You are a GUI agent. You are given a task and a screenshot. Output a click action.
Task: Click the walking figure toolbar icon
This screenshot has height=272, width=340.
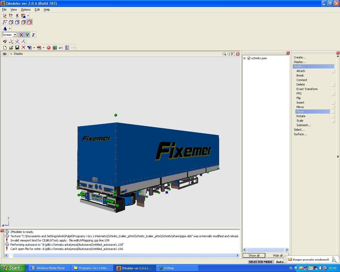pyautogui.click(x=17, y=16)
